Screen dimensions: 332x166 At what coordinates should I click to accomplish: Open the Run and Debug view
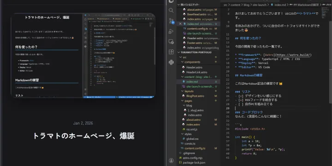pos(171,31)
